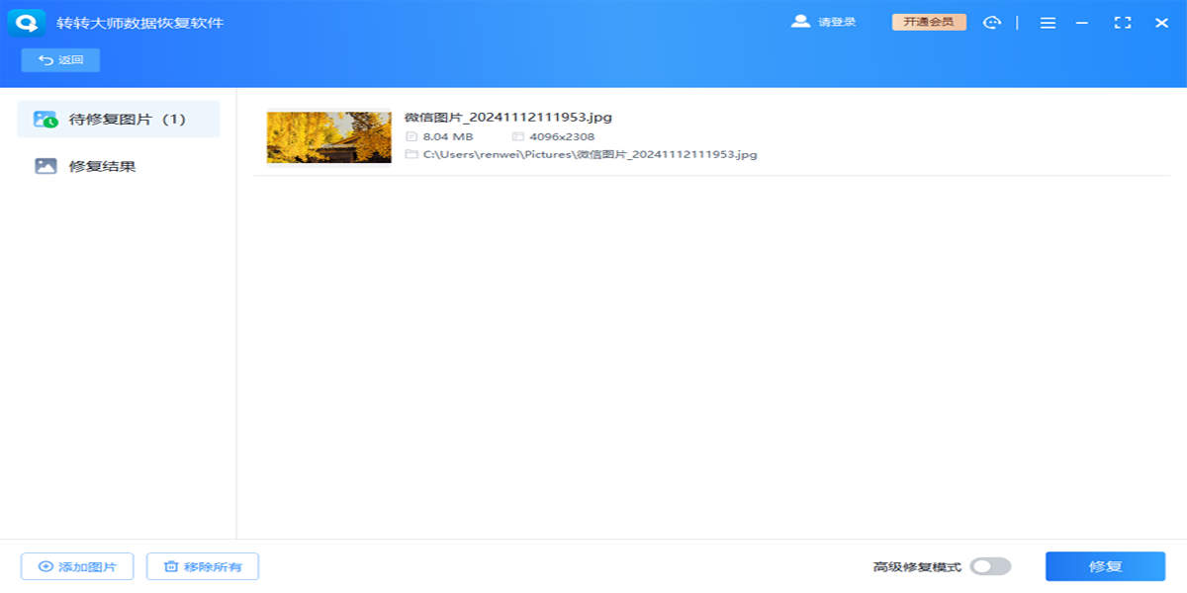Switch to 待修复图片 sidebar tab
The image size is (1187, 593).
coord(119,119)
